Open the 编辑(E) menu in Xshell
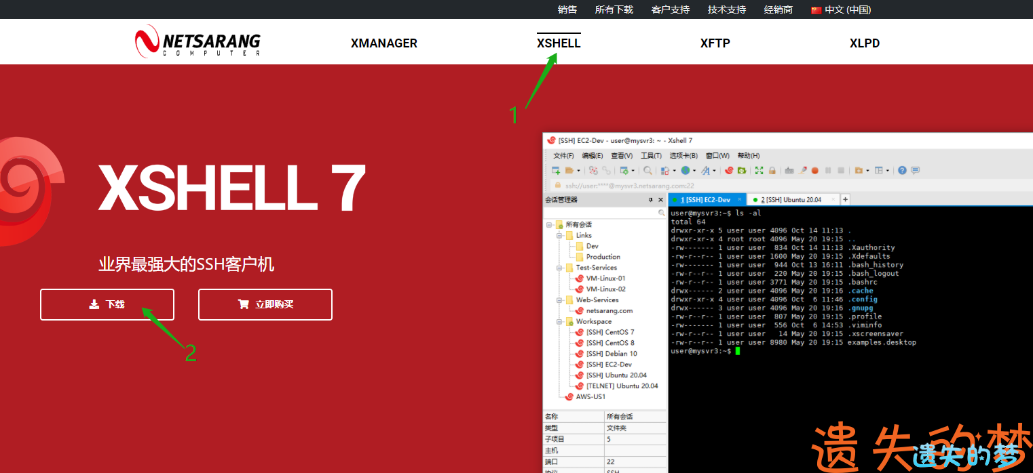The height and width of the screenshot is (473, 1033). 592,155
